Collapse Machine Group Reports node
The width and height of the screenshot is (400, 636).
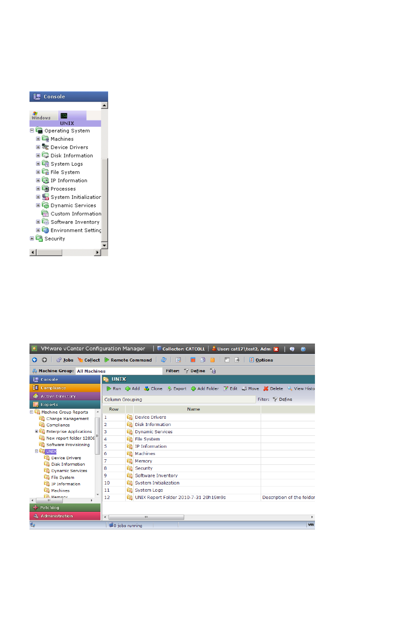click(x=32, y=412)
